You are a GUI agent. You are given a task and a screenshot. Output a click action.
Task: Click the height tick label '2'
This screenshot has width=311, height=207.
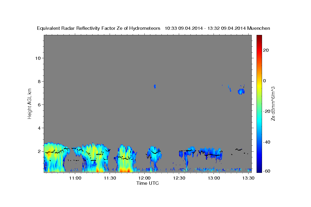coord(39,151)
